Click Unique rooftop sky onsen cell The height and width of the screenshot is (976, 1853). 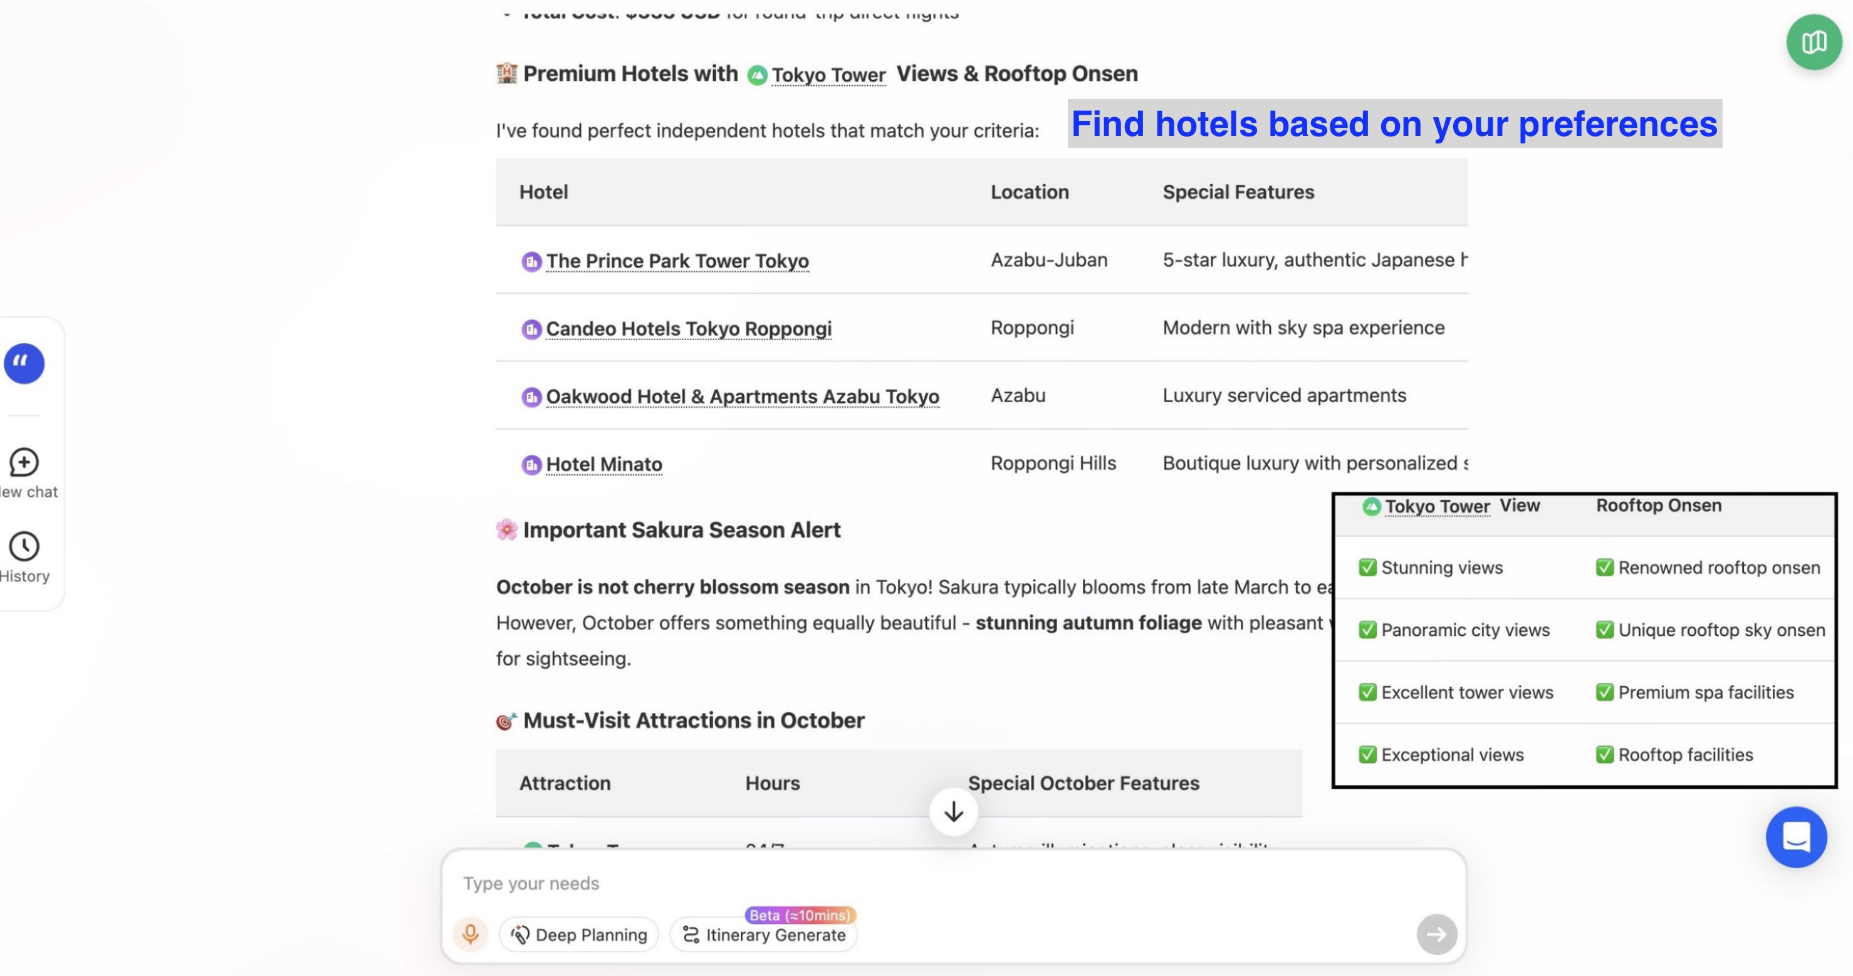(x=1710, y=630)
